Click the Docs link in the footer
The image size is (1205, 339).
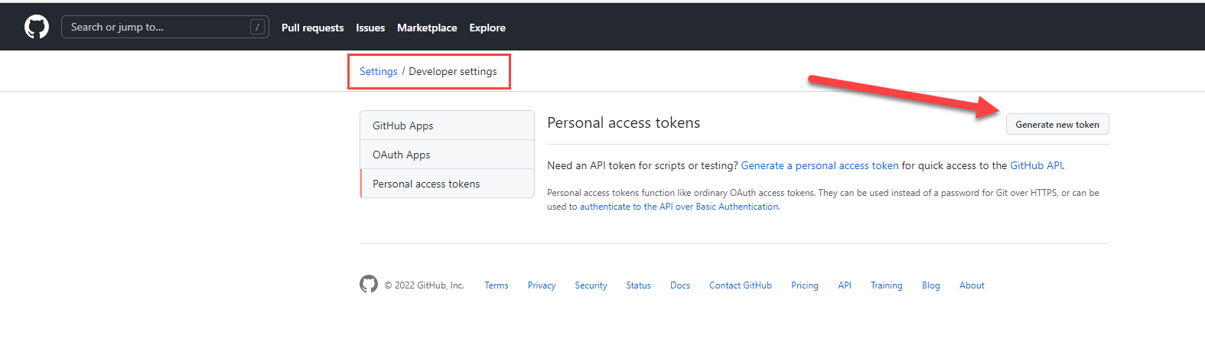[x=680, y=285]
